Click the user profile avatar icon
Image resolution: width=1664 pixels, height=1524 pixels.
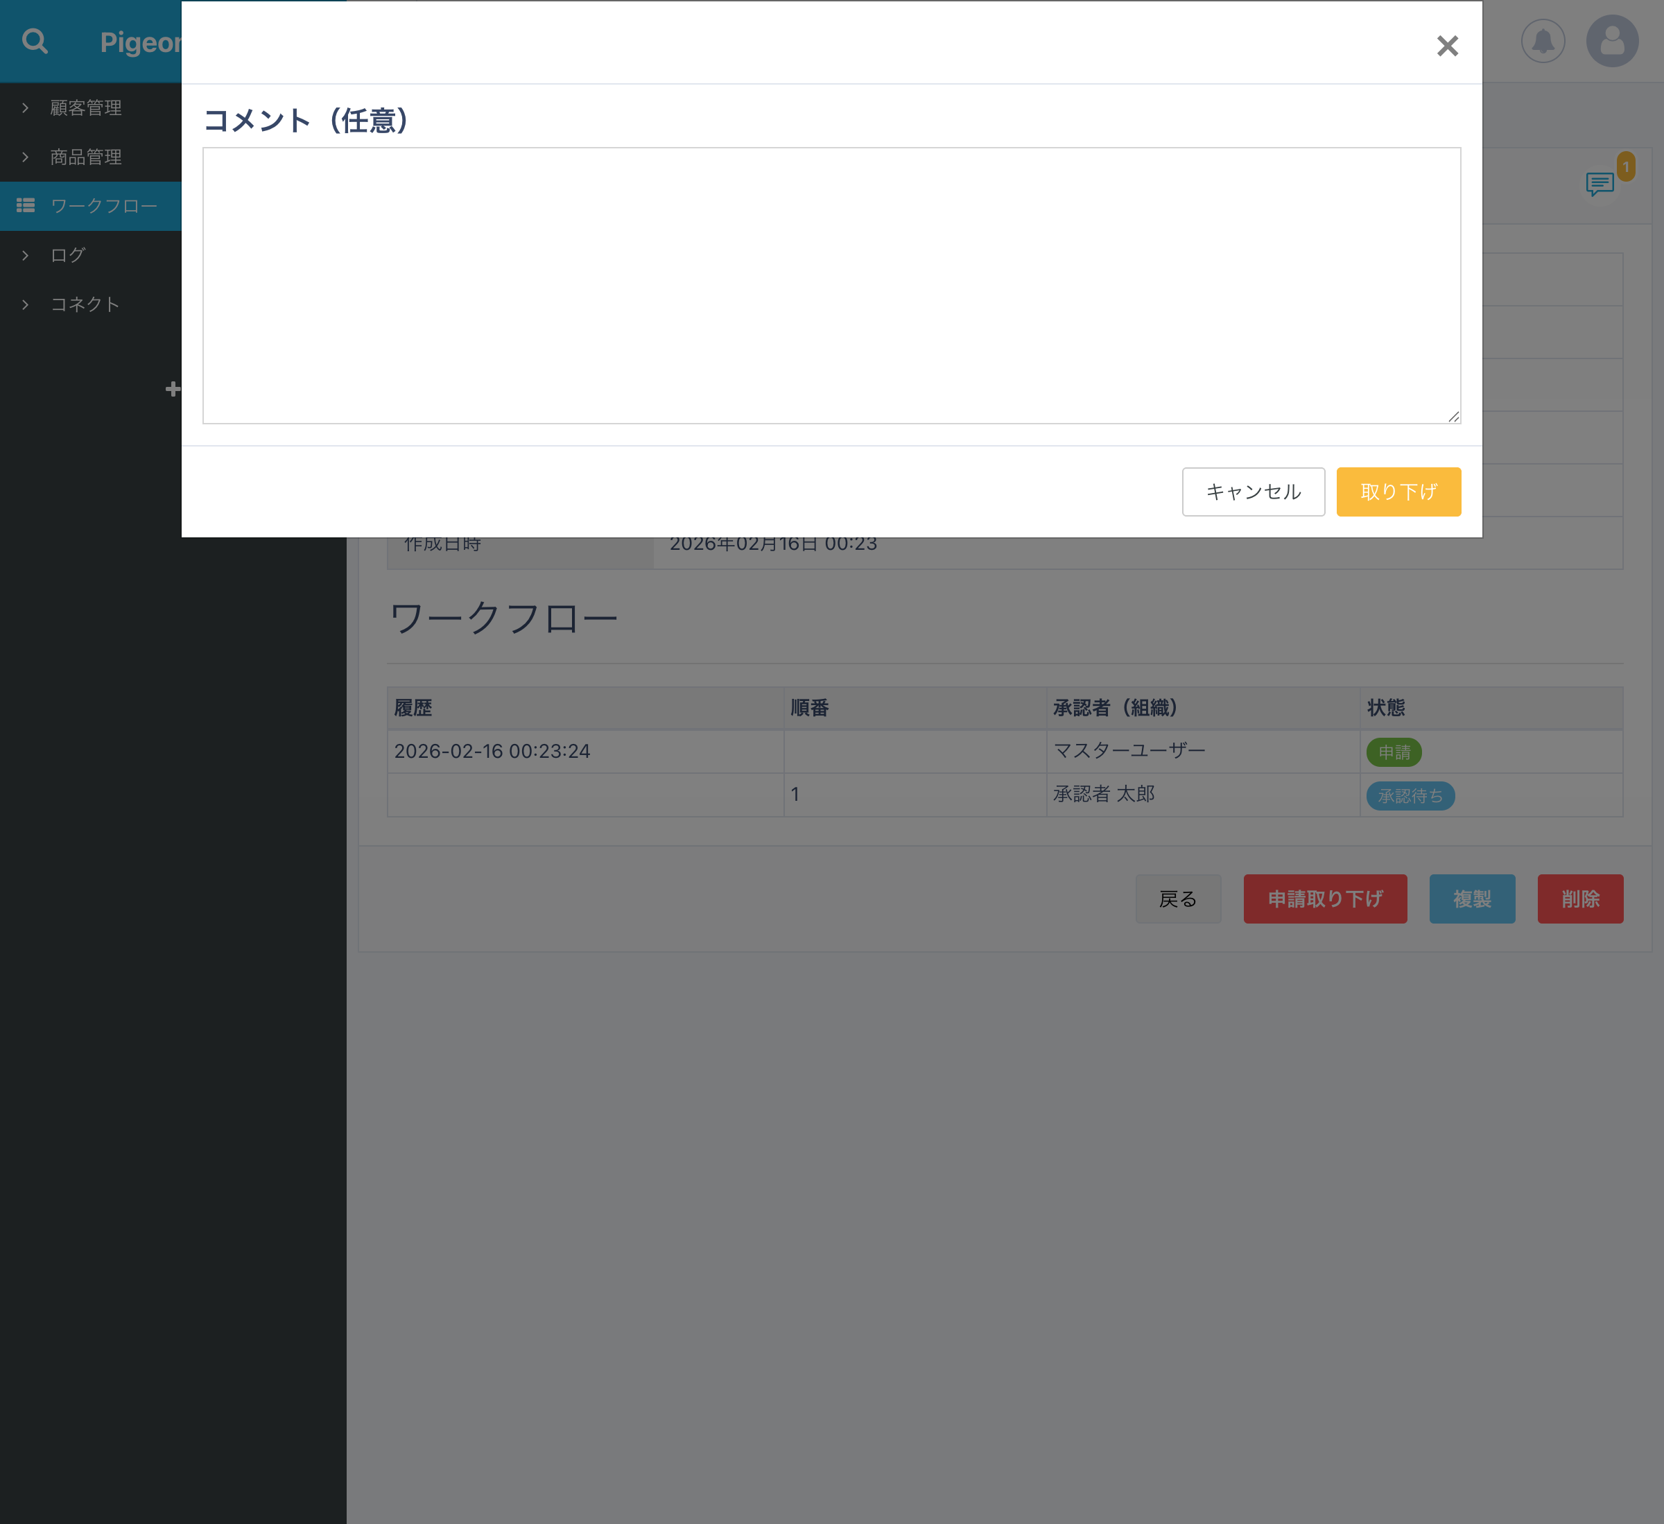(1612, 40)
